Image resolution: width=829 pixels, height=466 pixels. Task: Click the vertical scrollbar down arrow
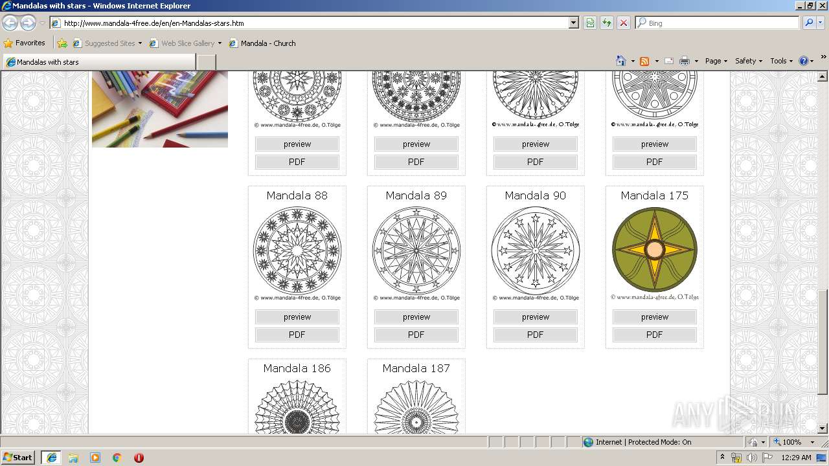tap(823, 428)
